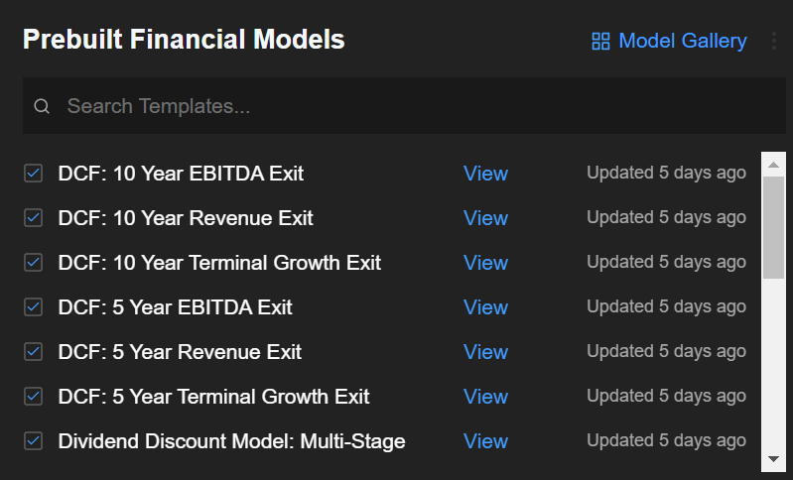Uncheck DCF: 10 Year EBITDA Exit

coord(34,174)
